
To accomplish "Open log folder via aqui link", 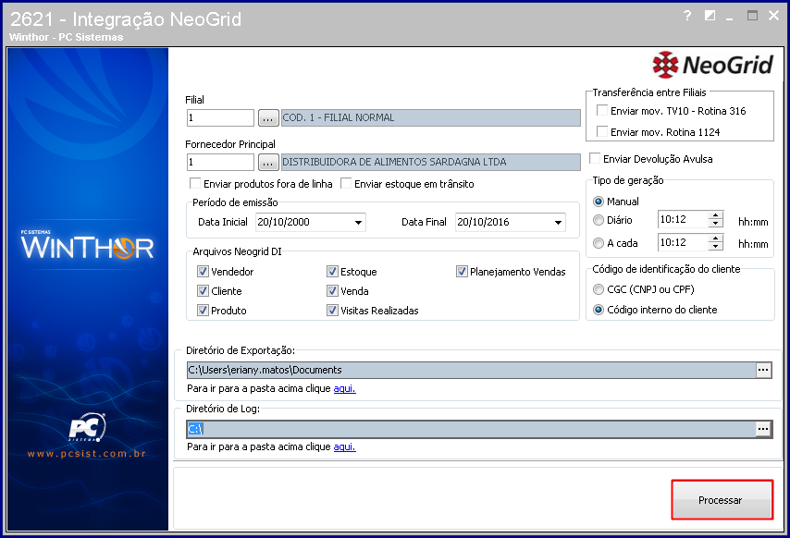I will (345, 446).
